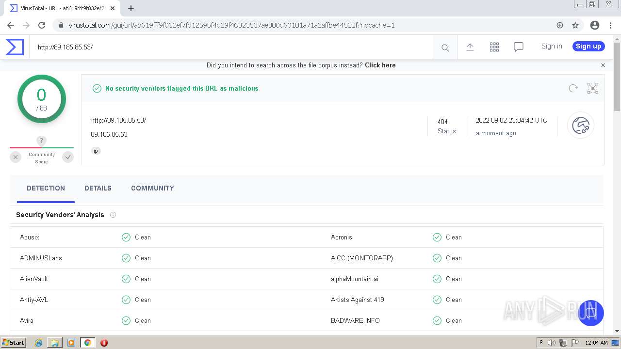Reanalyze the URL with the refresh icon
621x349 pixels.
click(x=573, y=88)
